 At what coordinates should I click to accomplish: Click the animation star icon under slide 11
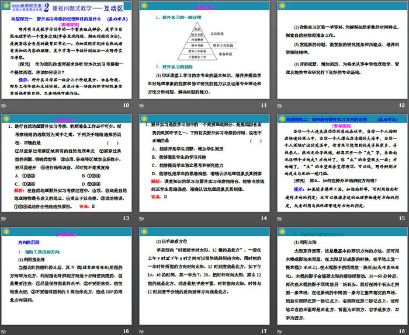141,106
